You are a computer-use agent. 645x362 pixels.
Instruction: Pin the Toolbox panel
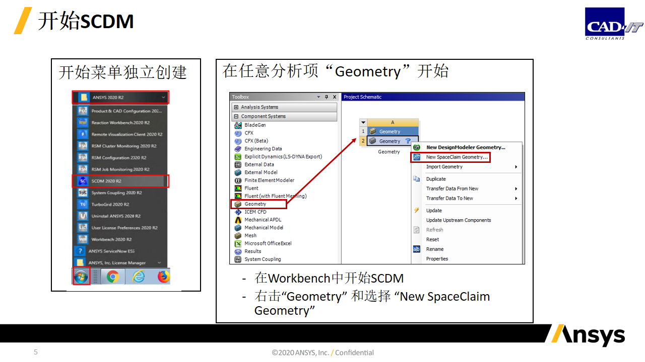[x=327, y=97]
